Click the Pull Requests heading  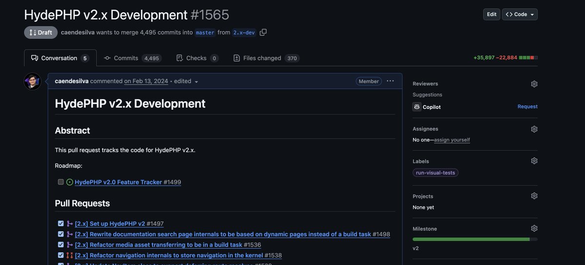(x=82, y=204)
